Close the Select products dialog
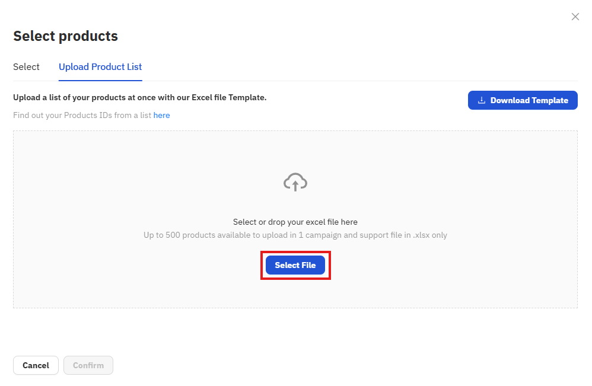 coord(575,17)
